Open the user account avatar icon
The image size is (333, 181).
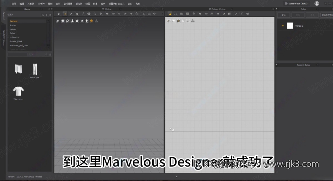317,3
